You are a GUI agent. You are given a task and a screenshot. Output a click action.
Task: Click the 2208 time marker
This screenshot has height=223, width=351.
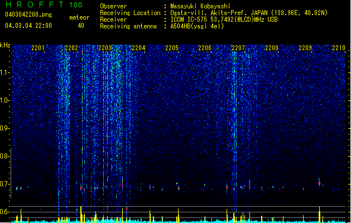coord(272,48)
